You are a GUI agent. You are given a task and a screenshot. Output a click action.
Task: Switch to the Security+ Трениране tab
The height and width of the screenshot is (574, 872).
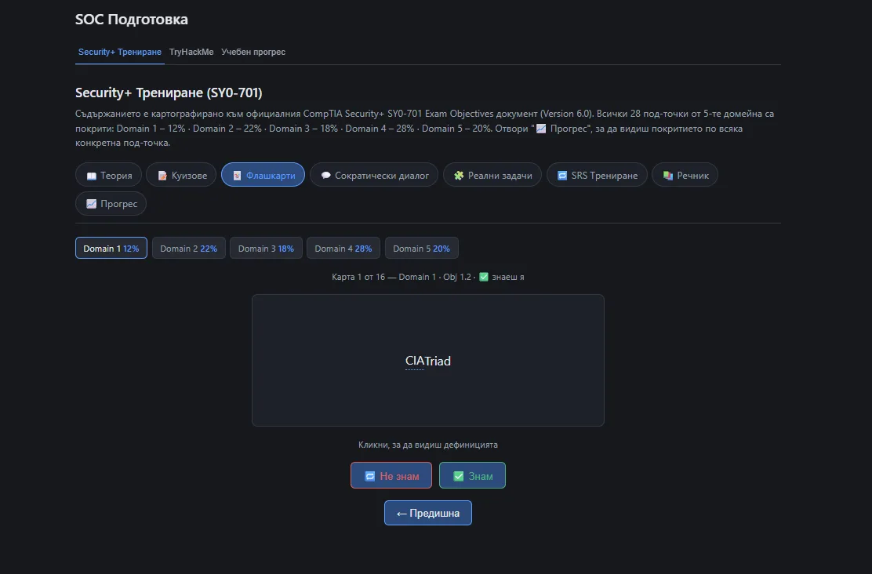tap(119, 52)
